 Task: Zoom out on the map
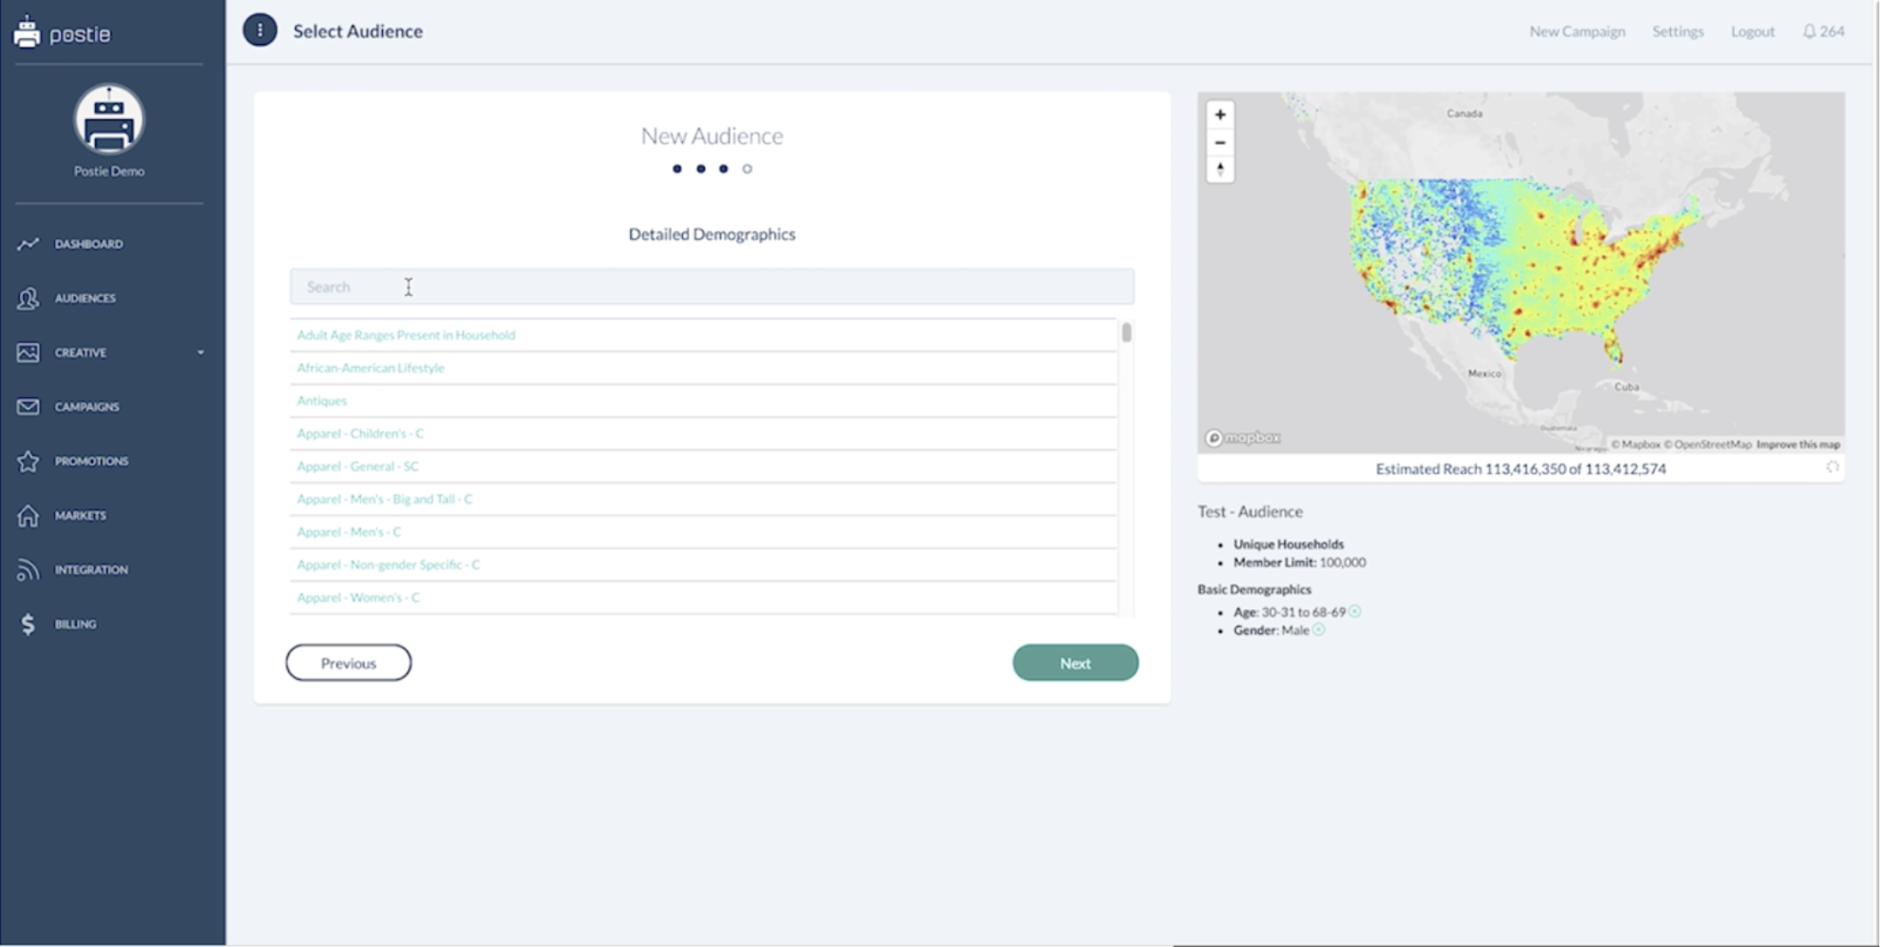click(1220, 143)
